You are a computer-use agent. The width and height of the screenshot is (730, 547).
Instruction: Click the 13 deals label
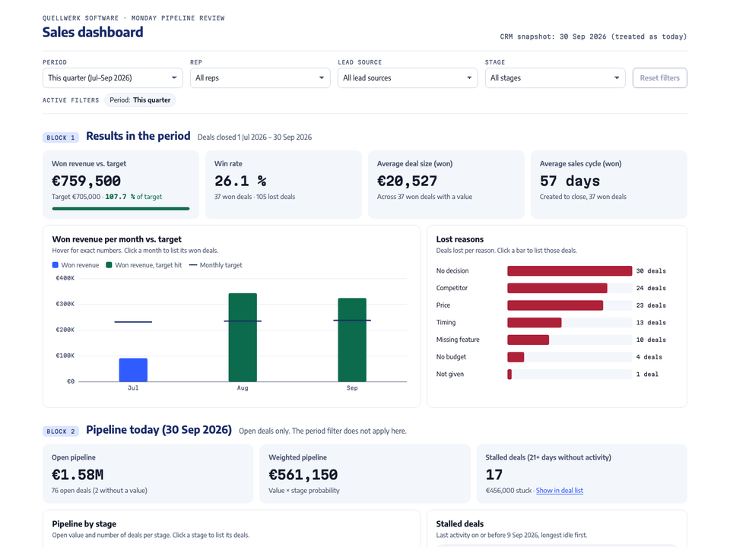point(651,322)
